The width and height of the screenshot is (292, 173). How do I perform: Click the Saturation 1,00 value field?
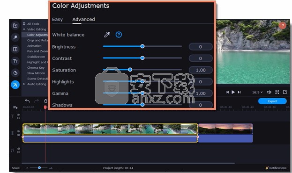(201, 70)
